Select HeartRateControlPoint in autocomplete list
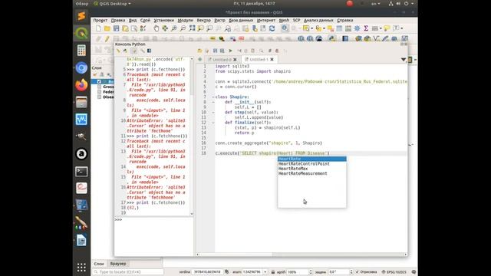491x276 pixels. pos(312,163)
